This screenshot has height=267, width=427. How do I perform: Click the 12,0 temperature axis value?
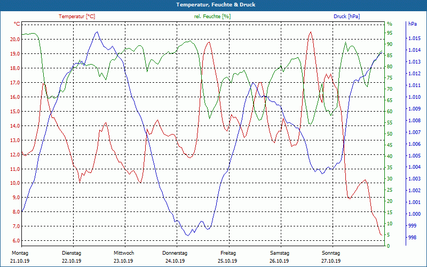[15, 154]
